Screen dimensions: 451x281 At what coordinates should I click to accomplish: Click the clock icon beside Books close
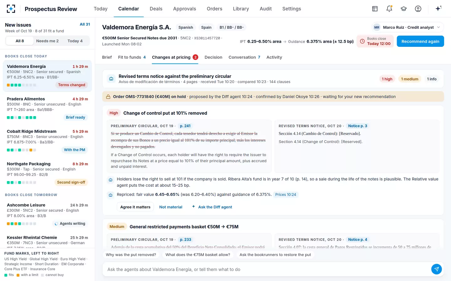tap(362, 41)
